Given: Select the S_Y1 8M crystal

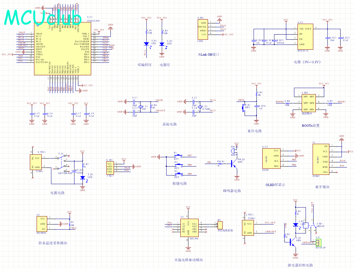Looking at the screenshot, I should click(x=140, y=107).
